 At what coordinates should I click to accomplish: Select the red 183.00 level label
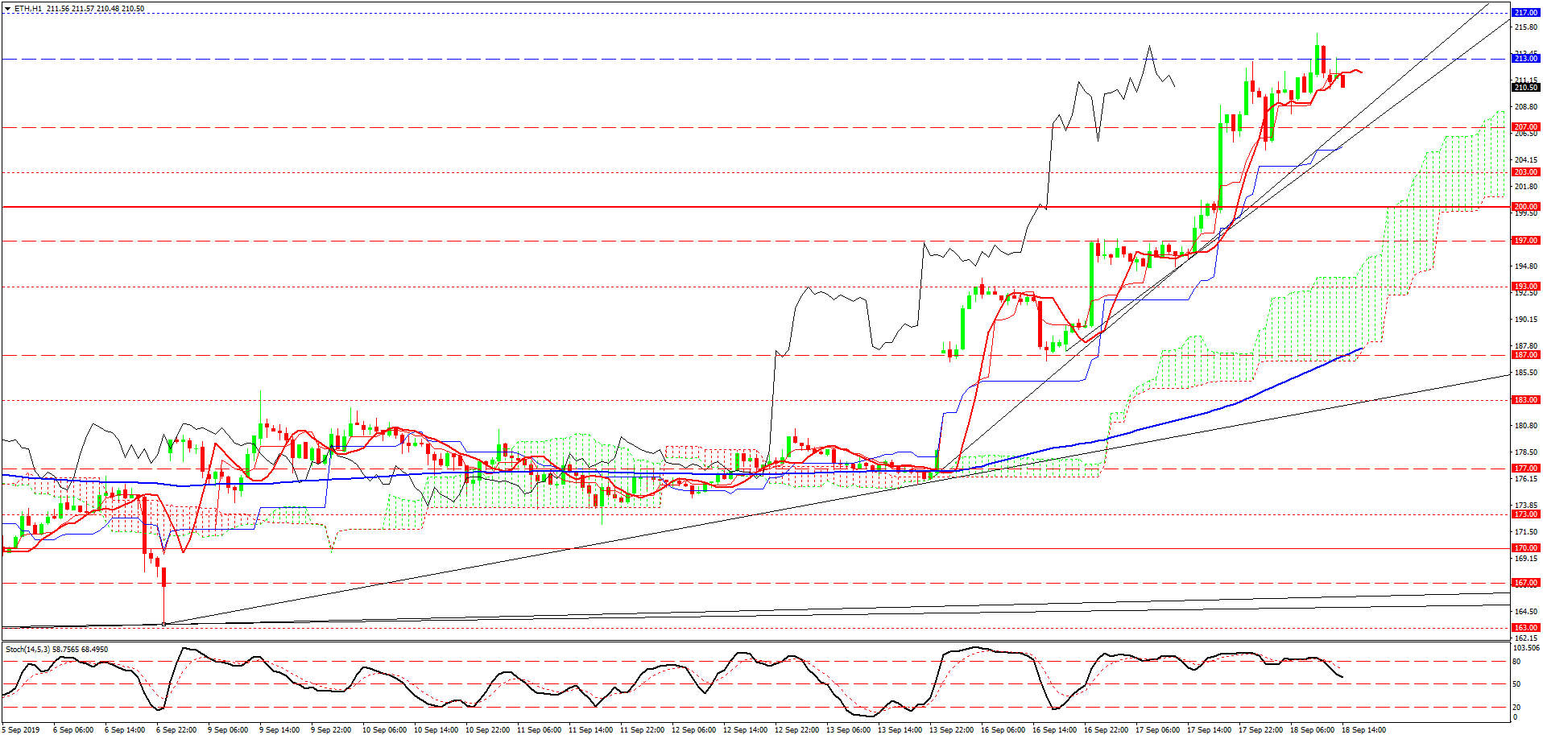click(x=1526, y=400)
